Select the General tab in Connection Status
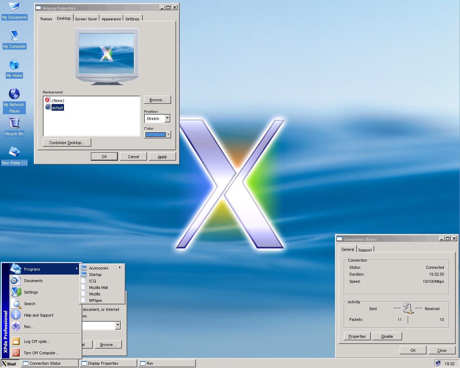460x368 pixels. pos(348,249)
